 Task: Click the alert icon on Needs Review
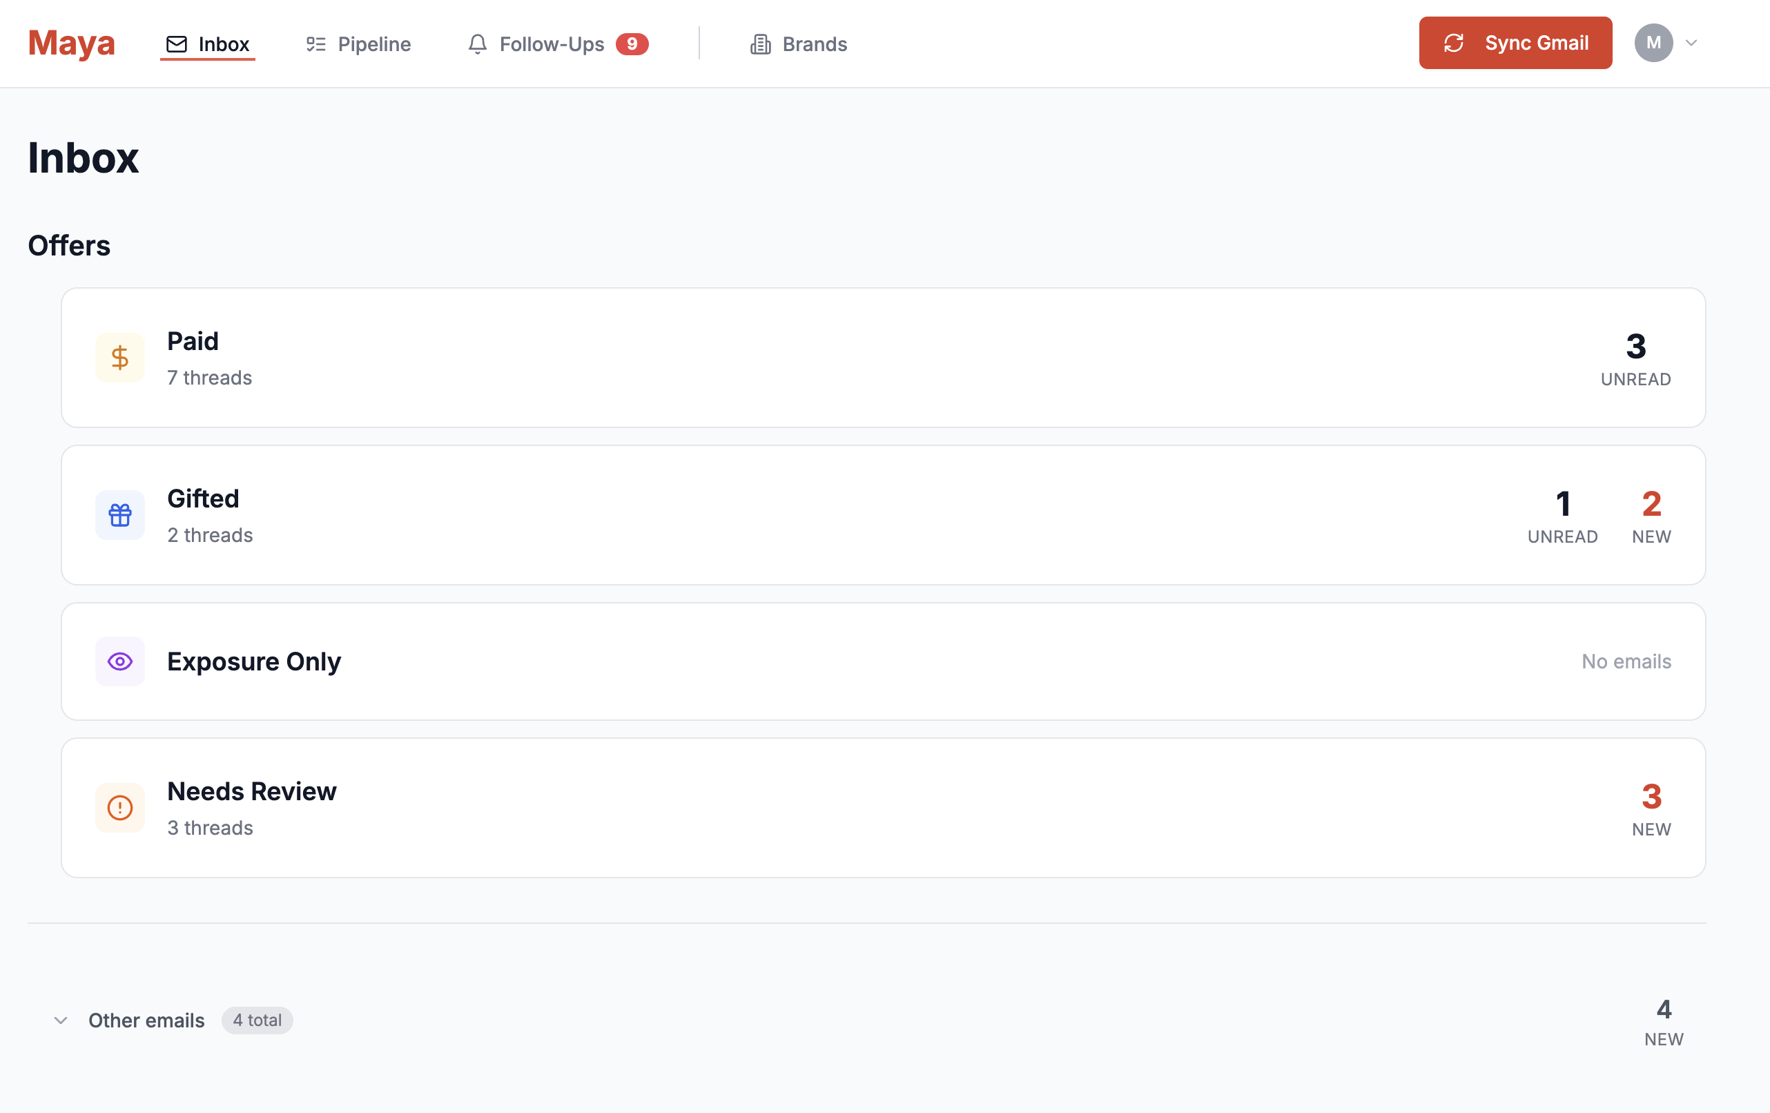pos(119,806)
